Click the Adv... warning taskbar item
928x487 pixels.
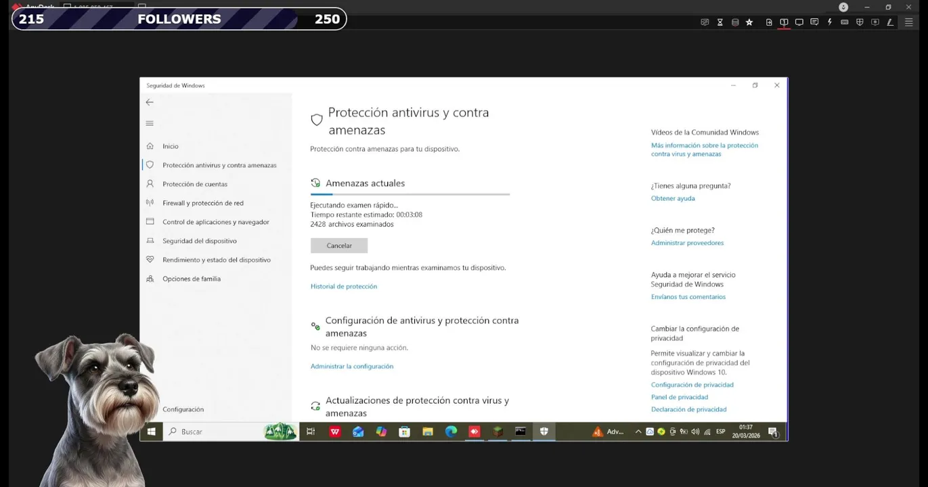608,432
